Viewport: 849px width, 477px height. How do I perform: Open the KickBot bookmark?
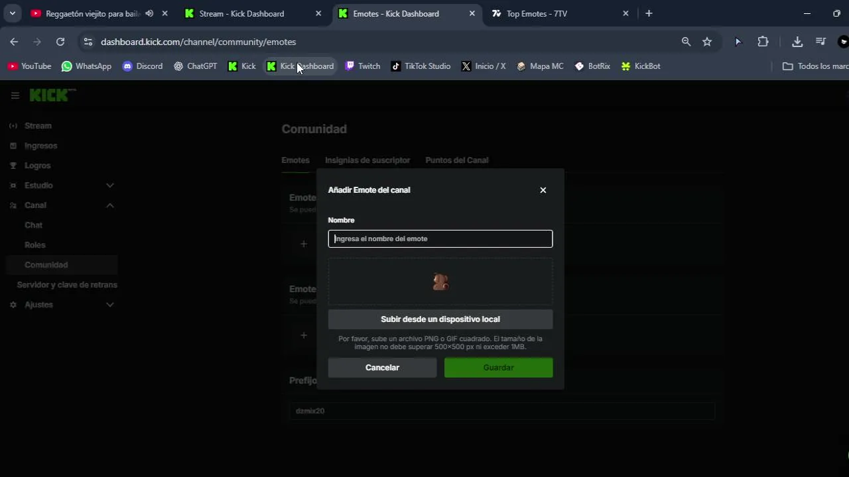(x=641, y=66)
